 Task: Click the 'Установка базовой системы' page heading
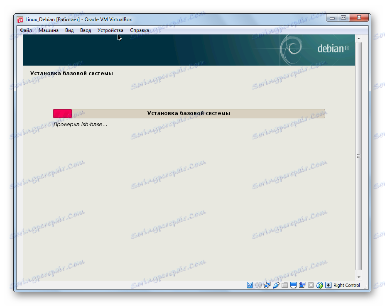point(71,73)
